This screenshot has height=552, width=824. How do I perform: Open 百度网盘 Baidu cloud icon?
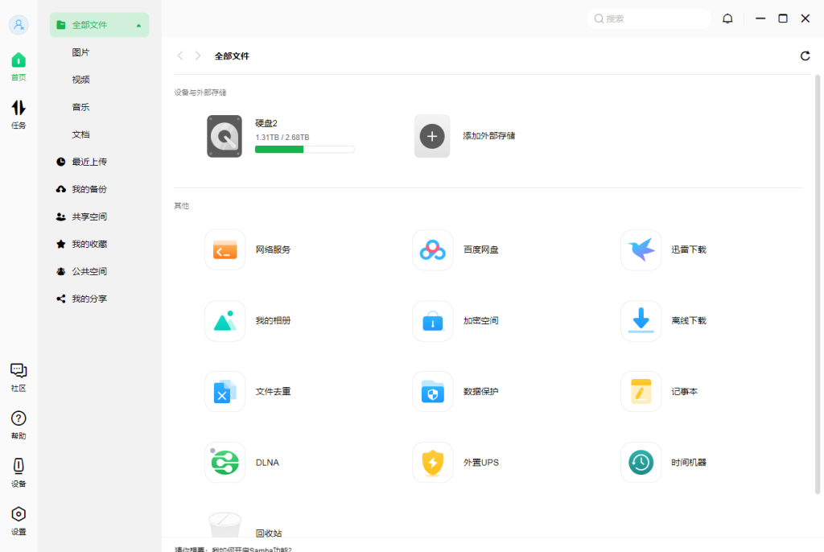point(432,249)
